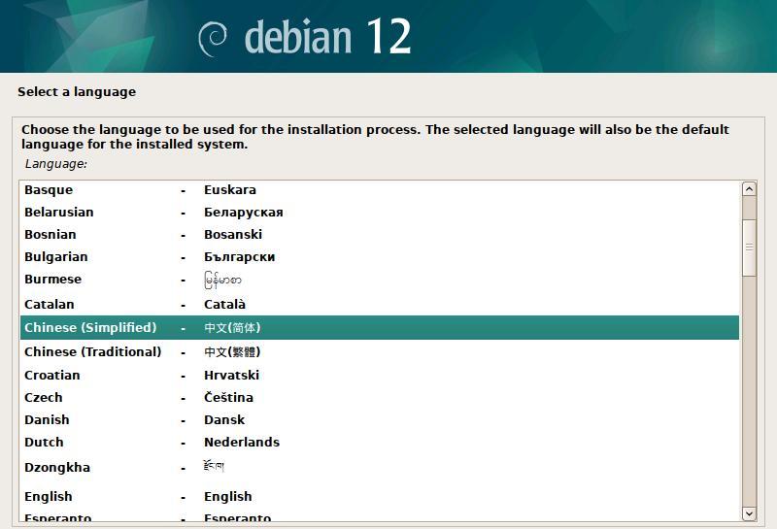Select Chinese (Simplified) highlighted row

pos(380,327)
